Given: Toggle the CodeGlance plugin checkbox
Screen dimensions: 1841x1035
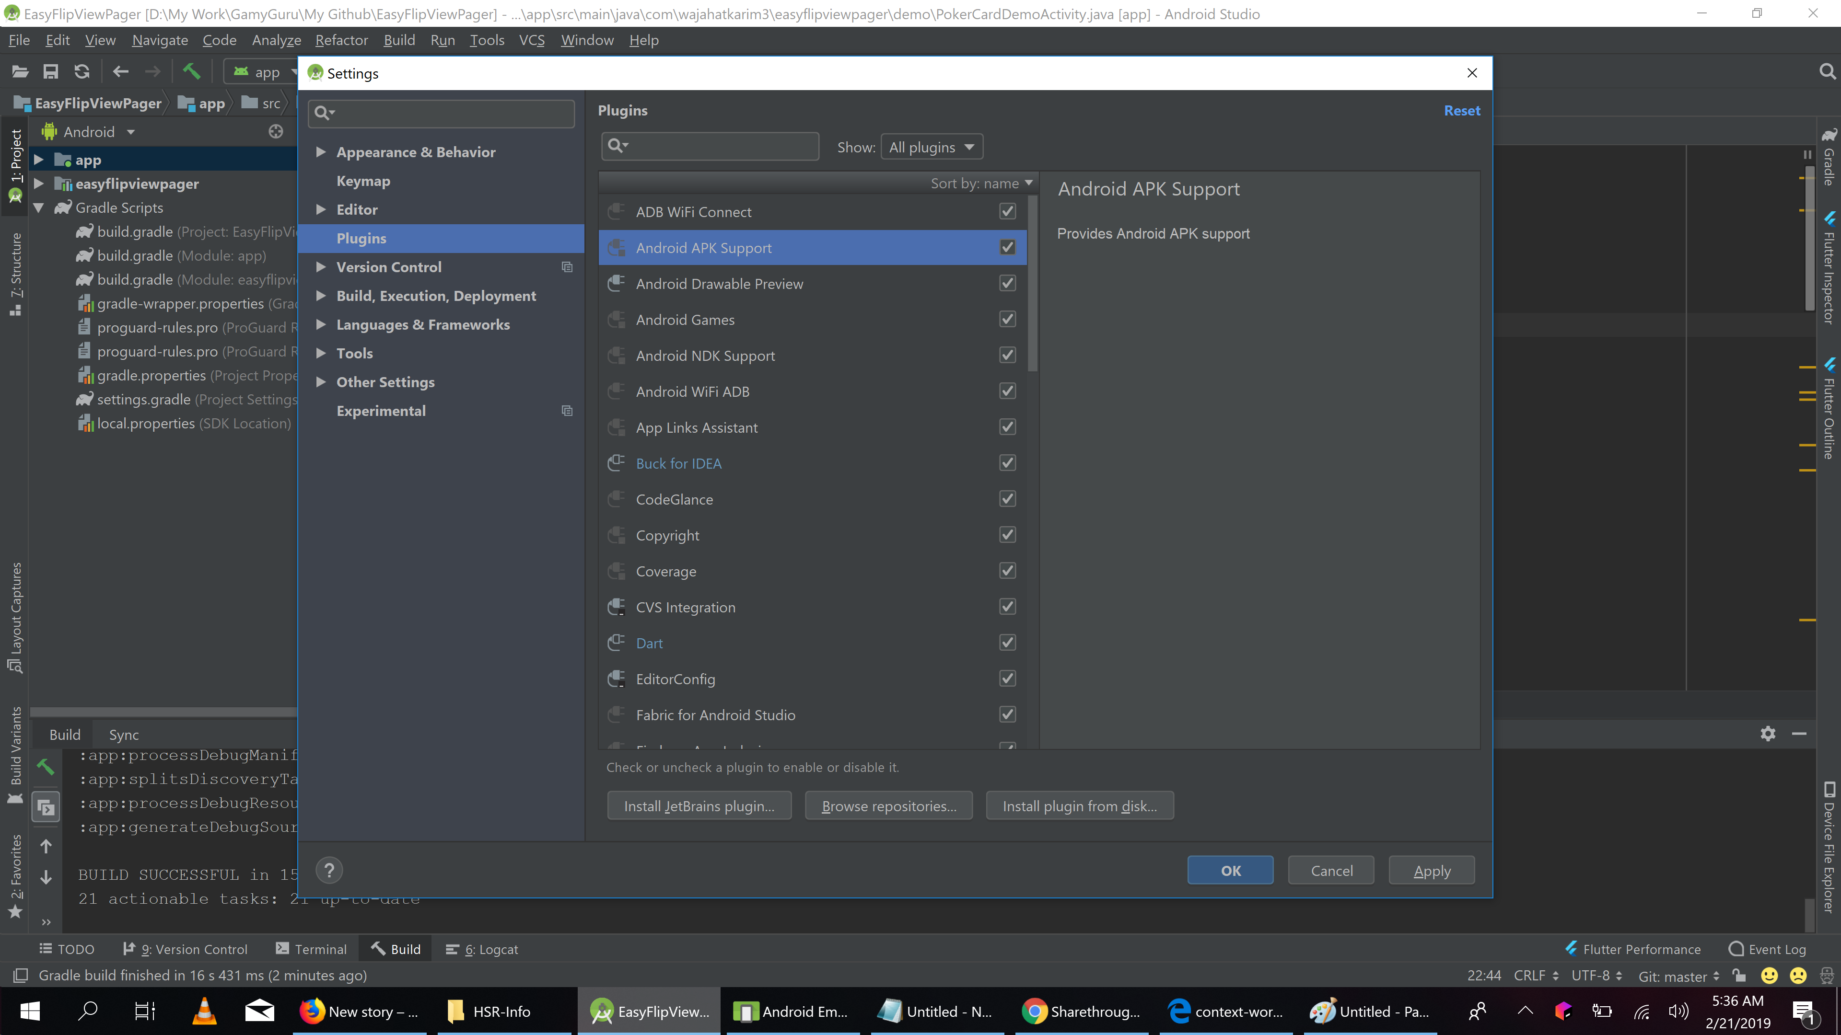Looking at the screenshot, I should click(x=1007, y=498).
